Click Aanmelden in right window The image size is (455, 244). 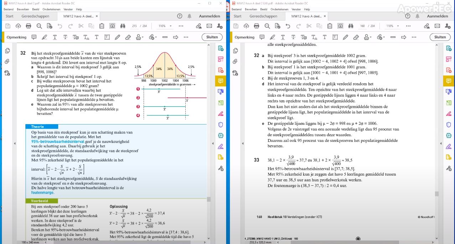coord(438,16)
